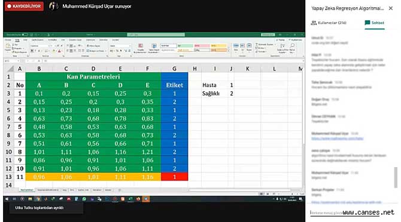The width and height of the screenshot is (401, 222).
Task: Toggle the Bold formatting icon
Action: (x=32, y=51)
